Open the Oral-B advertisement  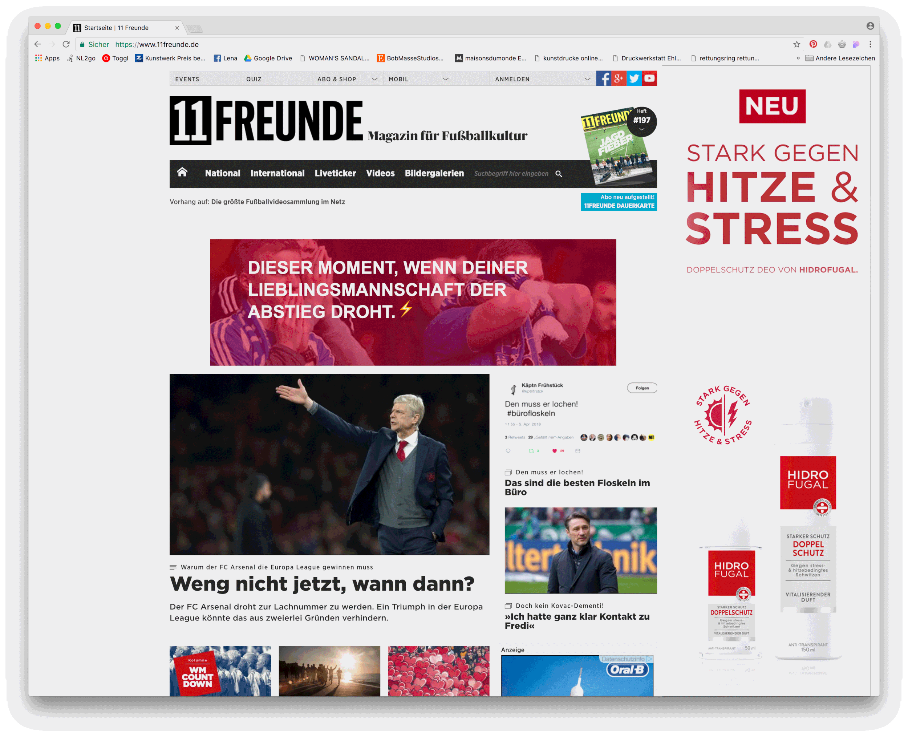pos(577,676)
